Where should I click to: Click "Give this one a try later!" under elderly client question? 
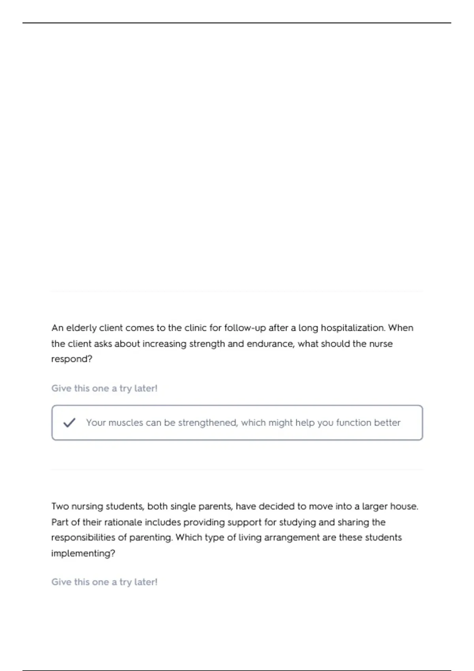tap(104, 388)
